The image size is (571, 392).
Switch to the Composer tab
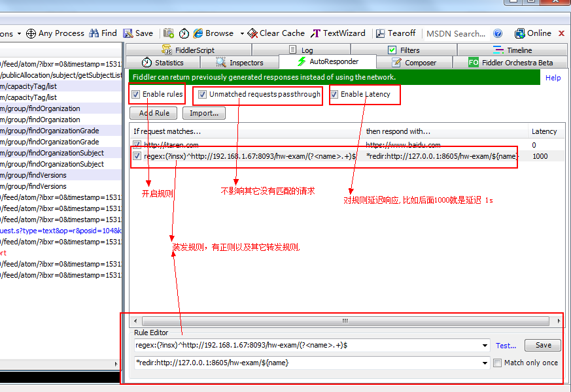[414, 63]
